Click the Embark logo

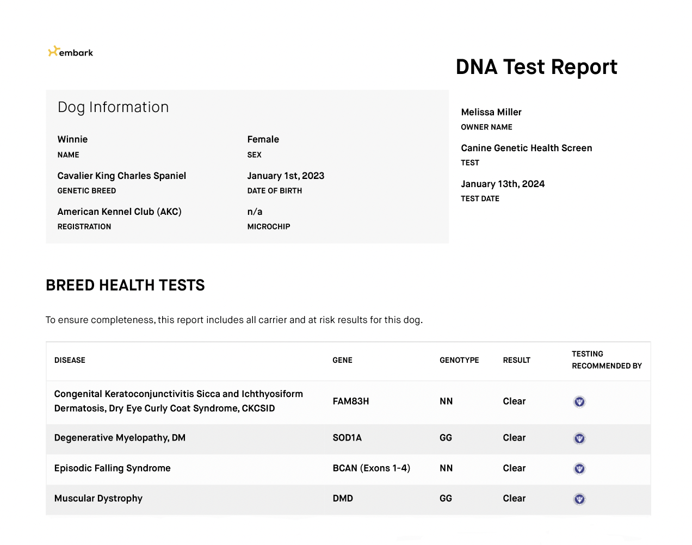click(x=71, y=52)
